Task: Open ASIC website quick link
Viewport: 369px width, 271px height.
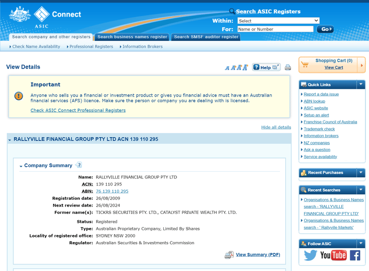Action: pyautogui.click(x=315, y=108)
